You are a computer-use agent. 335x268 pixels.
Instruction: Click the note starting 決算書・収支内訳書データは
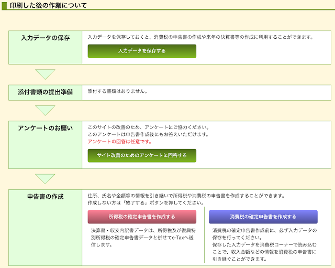tap(143, 238)
